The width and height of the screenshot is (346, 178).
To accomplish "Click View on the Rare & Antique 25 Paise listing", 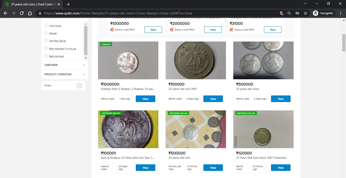I will tap(145, 167).
